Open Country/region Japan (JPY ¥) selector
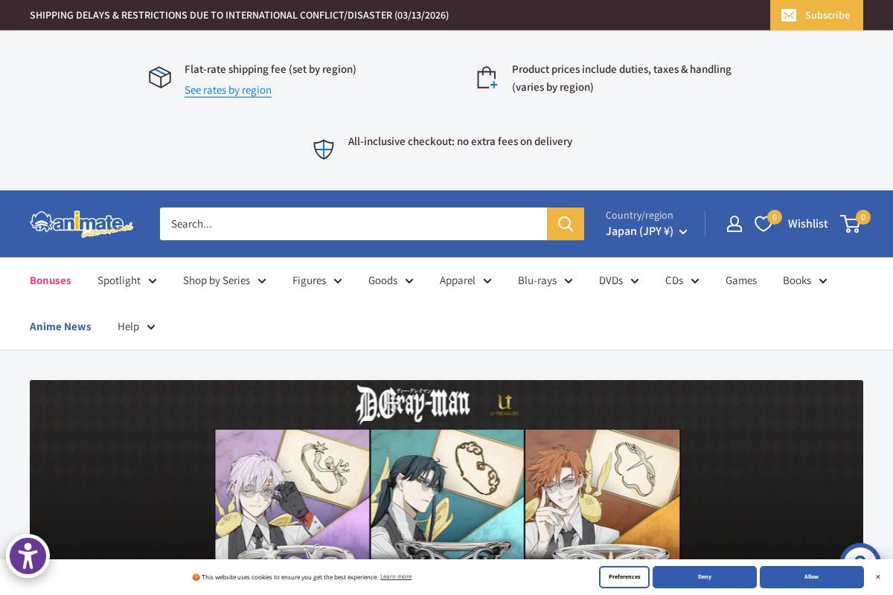 tap(646, 224)
